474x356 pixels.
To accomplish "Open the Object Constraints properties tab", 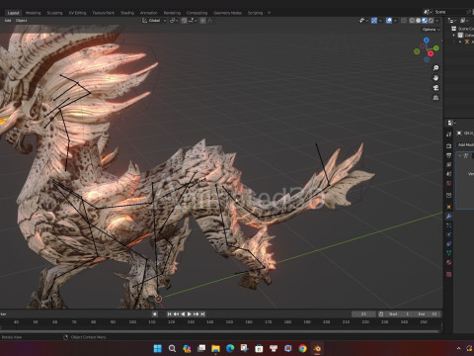I will coord(448,244).
